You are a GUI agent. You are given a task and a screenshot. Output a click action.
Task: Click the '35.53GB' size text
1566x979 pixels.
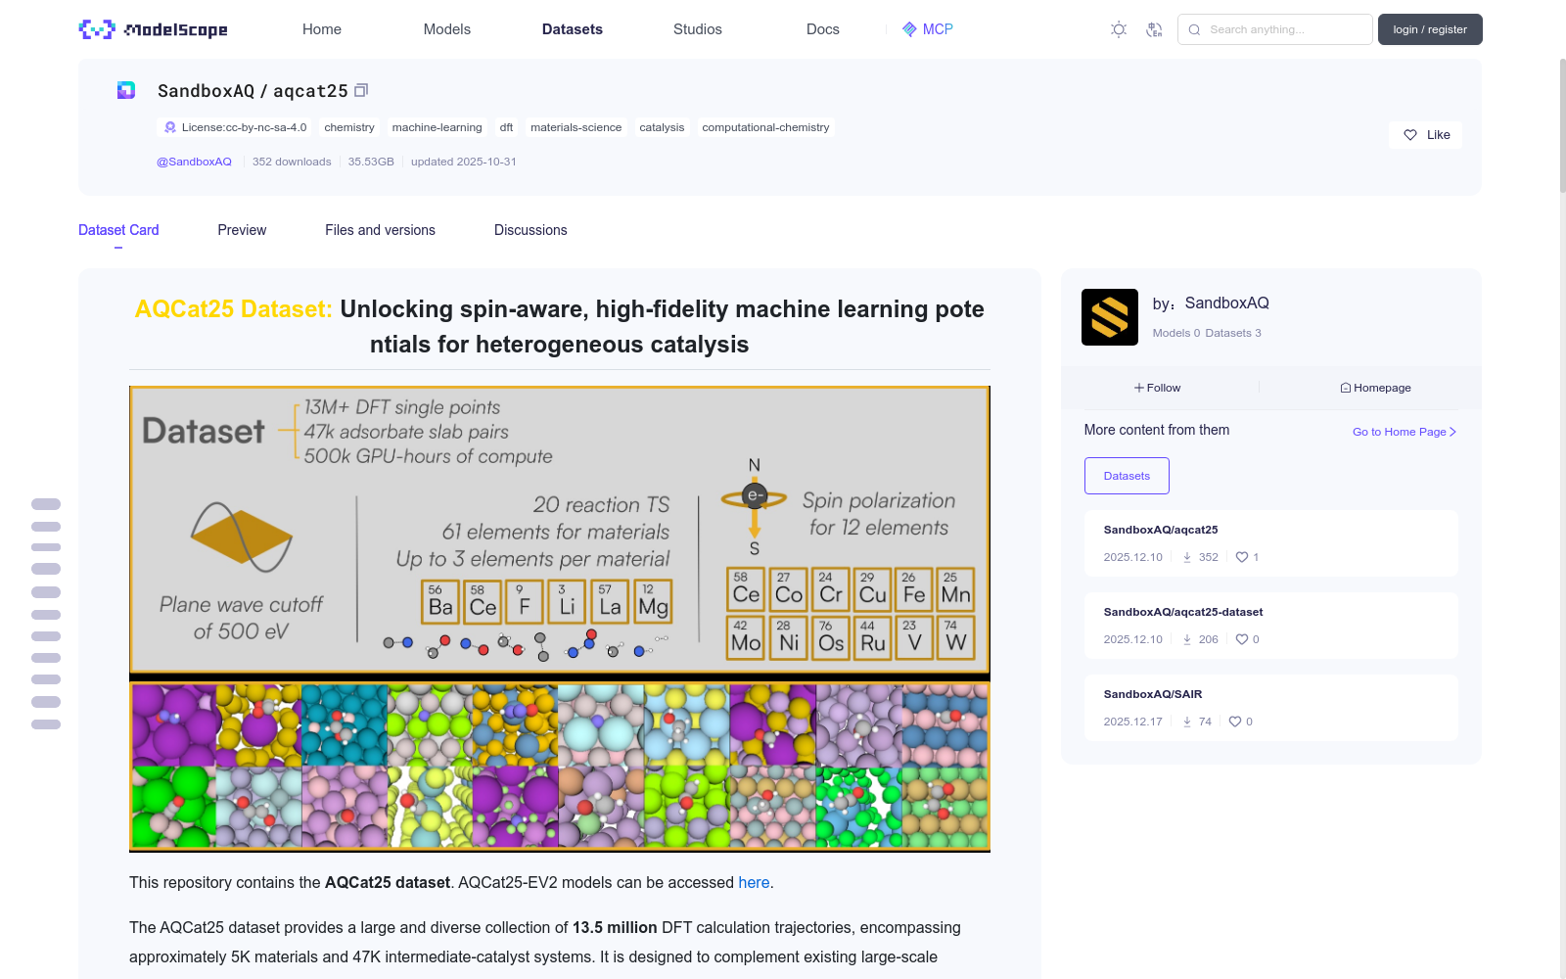click(371, 162)
